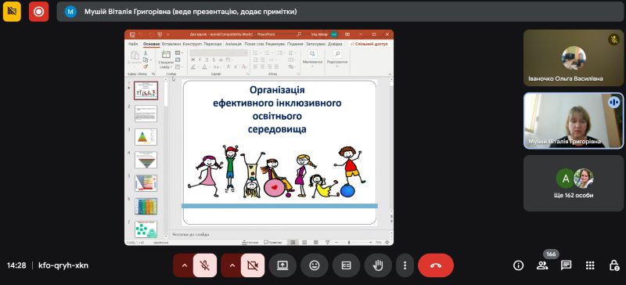
Task: Open Notes pane from the status bar
Action: (250, 242)
